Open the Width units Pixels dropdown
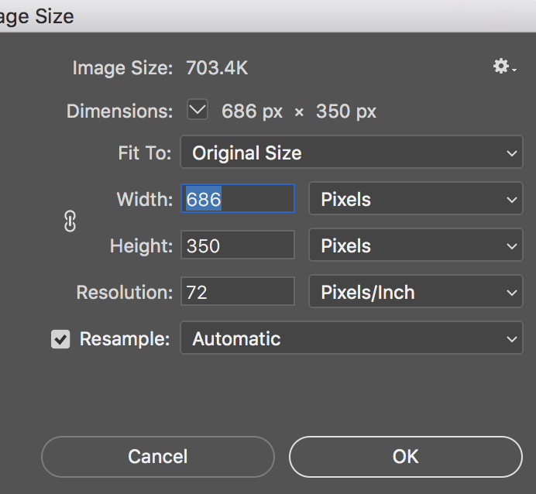This screenshot has width=536, height=494. 416,200
